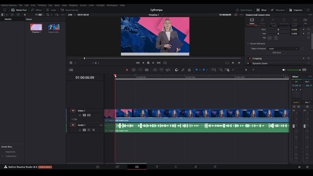Open Media Pool panel
This screenshot has height=176, width=313.
19,10
